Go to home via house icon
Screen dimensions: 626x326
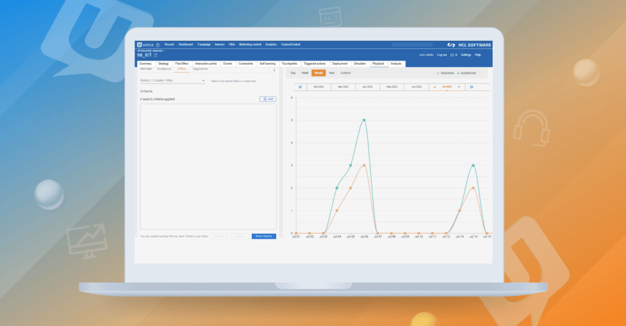pos(158,45)
